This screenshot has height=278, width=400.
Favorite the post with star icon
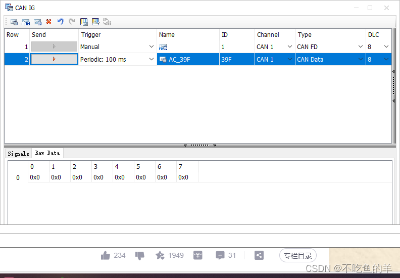(160, 255)
